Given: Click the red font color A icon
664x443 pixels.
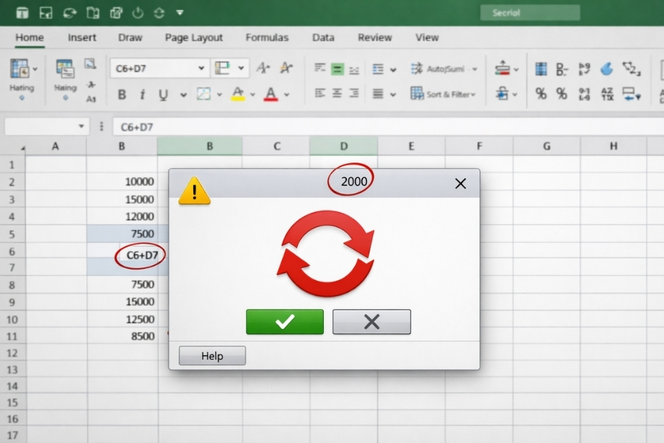Looking at the screenshot, I should pos(270,95).
